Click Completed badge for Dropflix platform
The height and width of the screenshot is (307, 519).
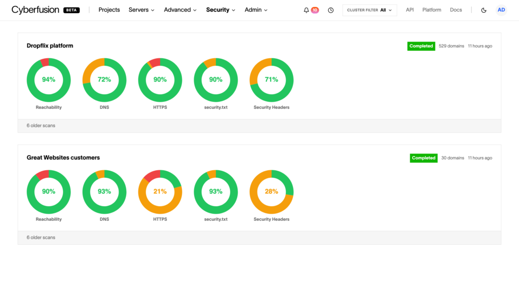click(421, 46)
